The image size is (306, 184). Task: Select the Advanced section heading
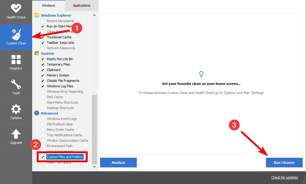tap(49, 113)
